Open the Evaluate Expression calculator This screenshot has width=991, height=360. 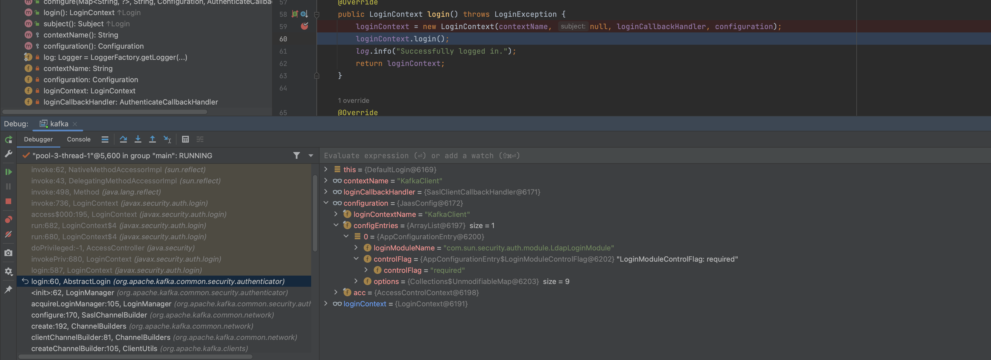[x=185, y=139]
